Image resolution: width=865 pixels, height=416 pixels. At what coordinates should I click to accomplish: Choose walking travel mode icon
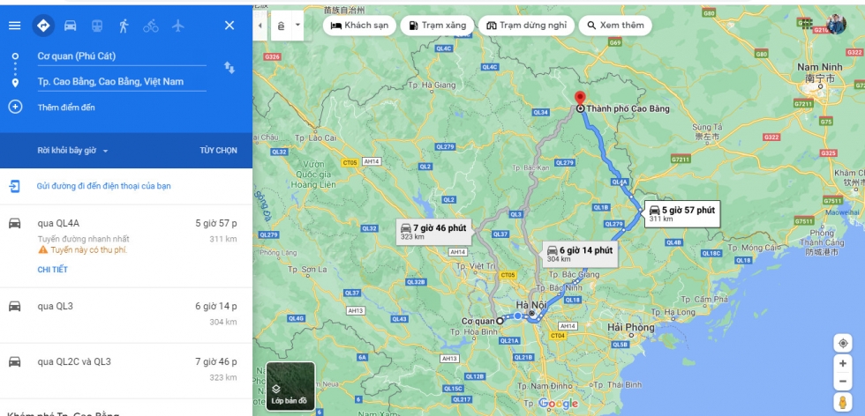coord(124,26)
